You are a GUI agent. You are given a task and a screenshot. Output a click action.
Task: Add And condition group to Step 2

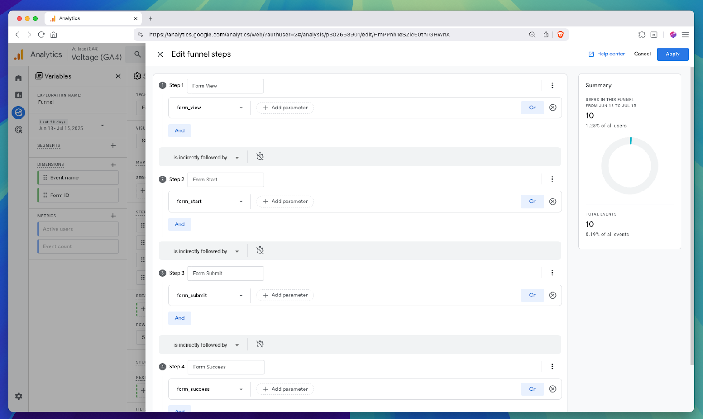click(x=180, y=224)
